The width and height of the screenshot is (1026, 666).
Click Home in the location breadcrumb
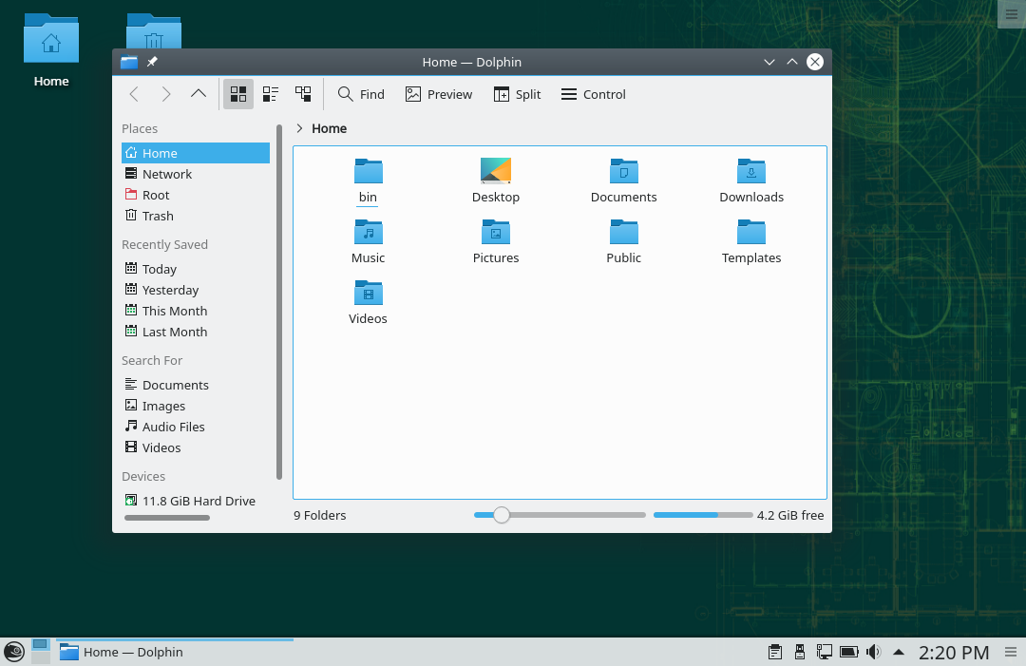(x=329, y=128)
